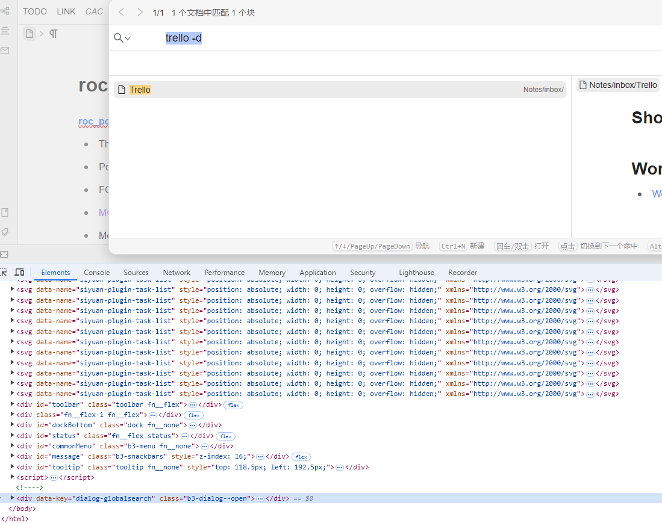662x523 pixels.
Task: Toggle device toolbar icon in DevTools
Action: click(x=19, y=273)
